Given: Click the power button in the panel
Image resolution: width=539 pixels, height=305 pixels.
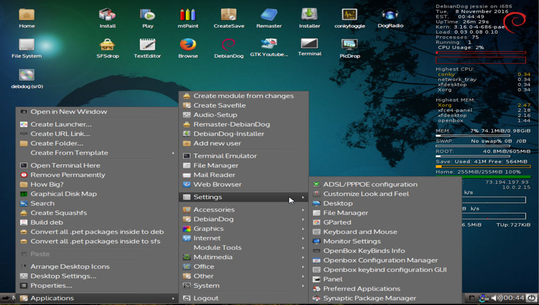Looking at the screenshot, I should coord(532,298).
